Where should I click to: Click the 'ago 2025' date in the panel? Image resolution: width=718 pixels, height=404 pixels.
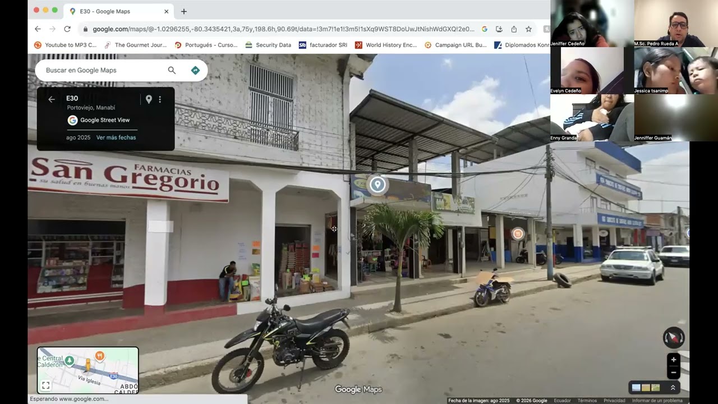pyautogui.click(x=78, y=137)
